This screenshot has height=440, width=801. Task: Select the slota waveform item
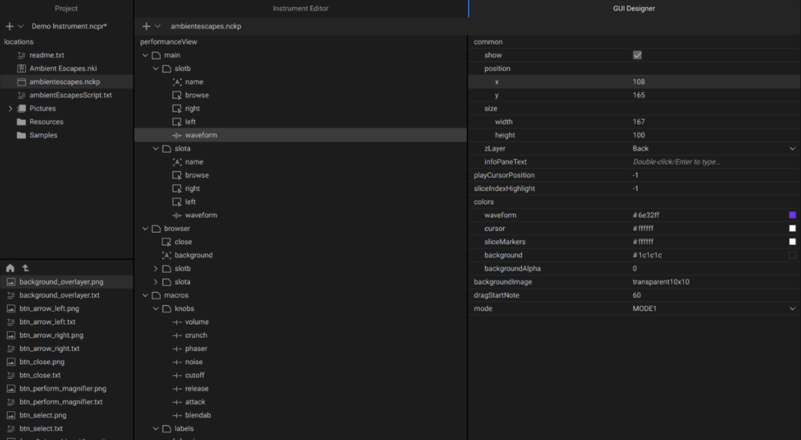[200, 215]
